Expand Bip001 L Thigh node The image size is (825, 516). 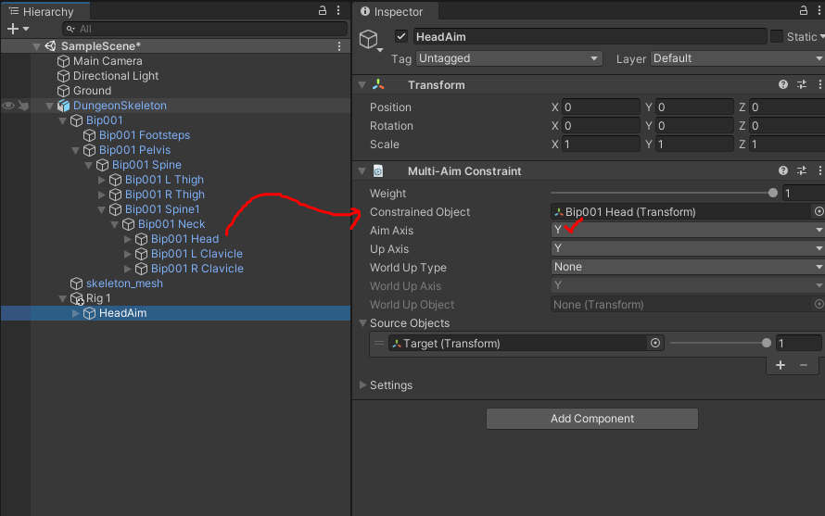(102, 180)
